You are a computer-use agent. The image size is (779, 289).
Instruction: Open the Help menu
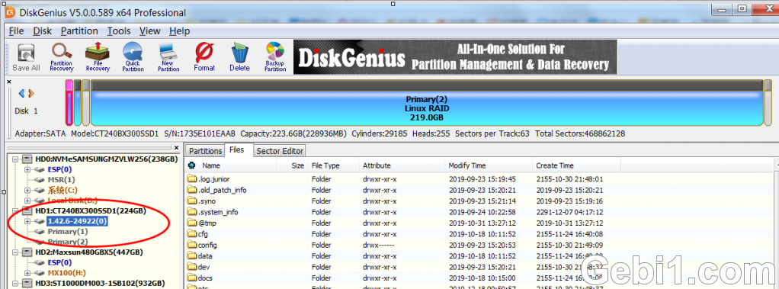(x=179, y=31)
